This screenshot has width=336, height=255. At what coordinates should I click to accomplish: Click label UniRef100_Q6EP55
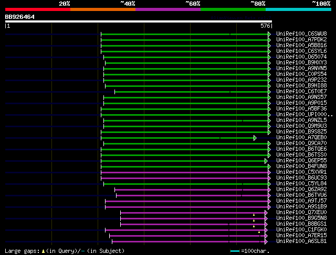301,161
